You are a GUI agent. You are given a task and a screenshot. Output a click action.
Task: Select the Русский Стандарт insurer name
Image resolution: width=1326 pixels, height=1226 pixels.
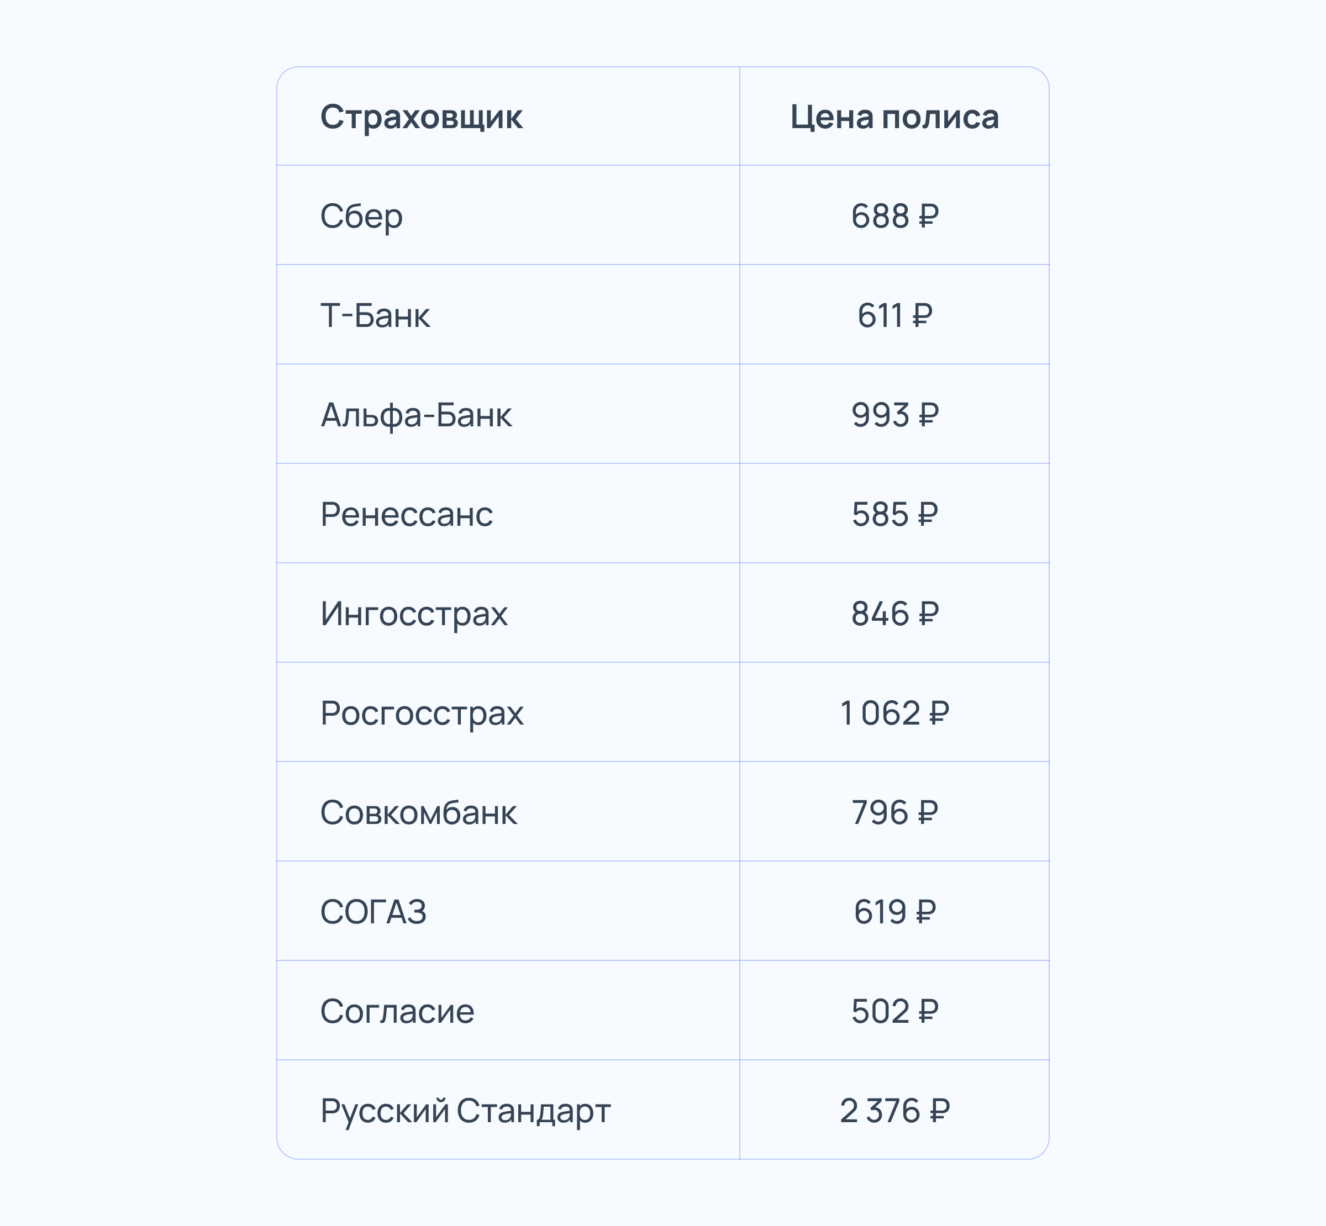465,1111
